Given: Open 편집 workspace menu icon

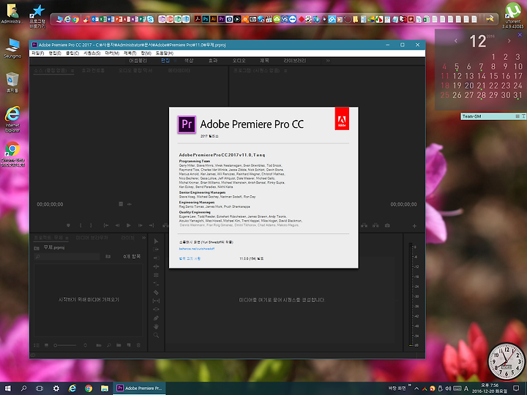Looking at the screenshot, I should tap(175, 61).
